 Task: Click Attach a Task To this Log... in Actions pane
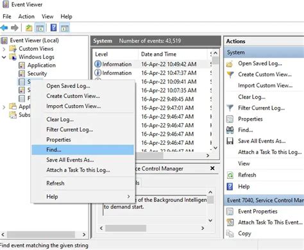pos(270,152)
